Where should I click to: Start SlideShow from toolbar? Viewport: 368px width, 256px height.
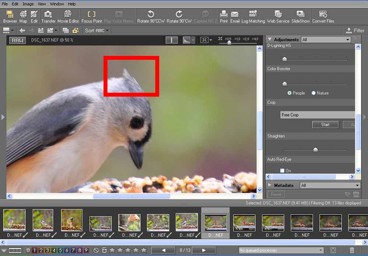(300, 14)
